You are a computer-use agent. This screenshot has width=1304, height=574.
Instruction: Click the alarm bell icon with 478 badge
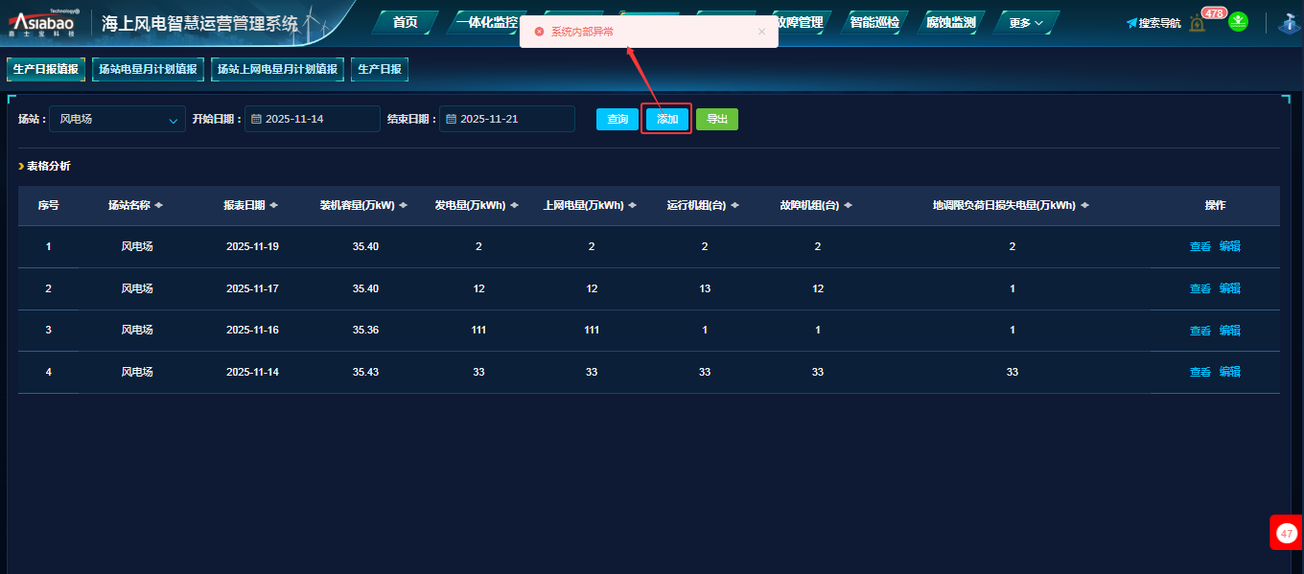coord(1198,23)
